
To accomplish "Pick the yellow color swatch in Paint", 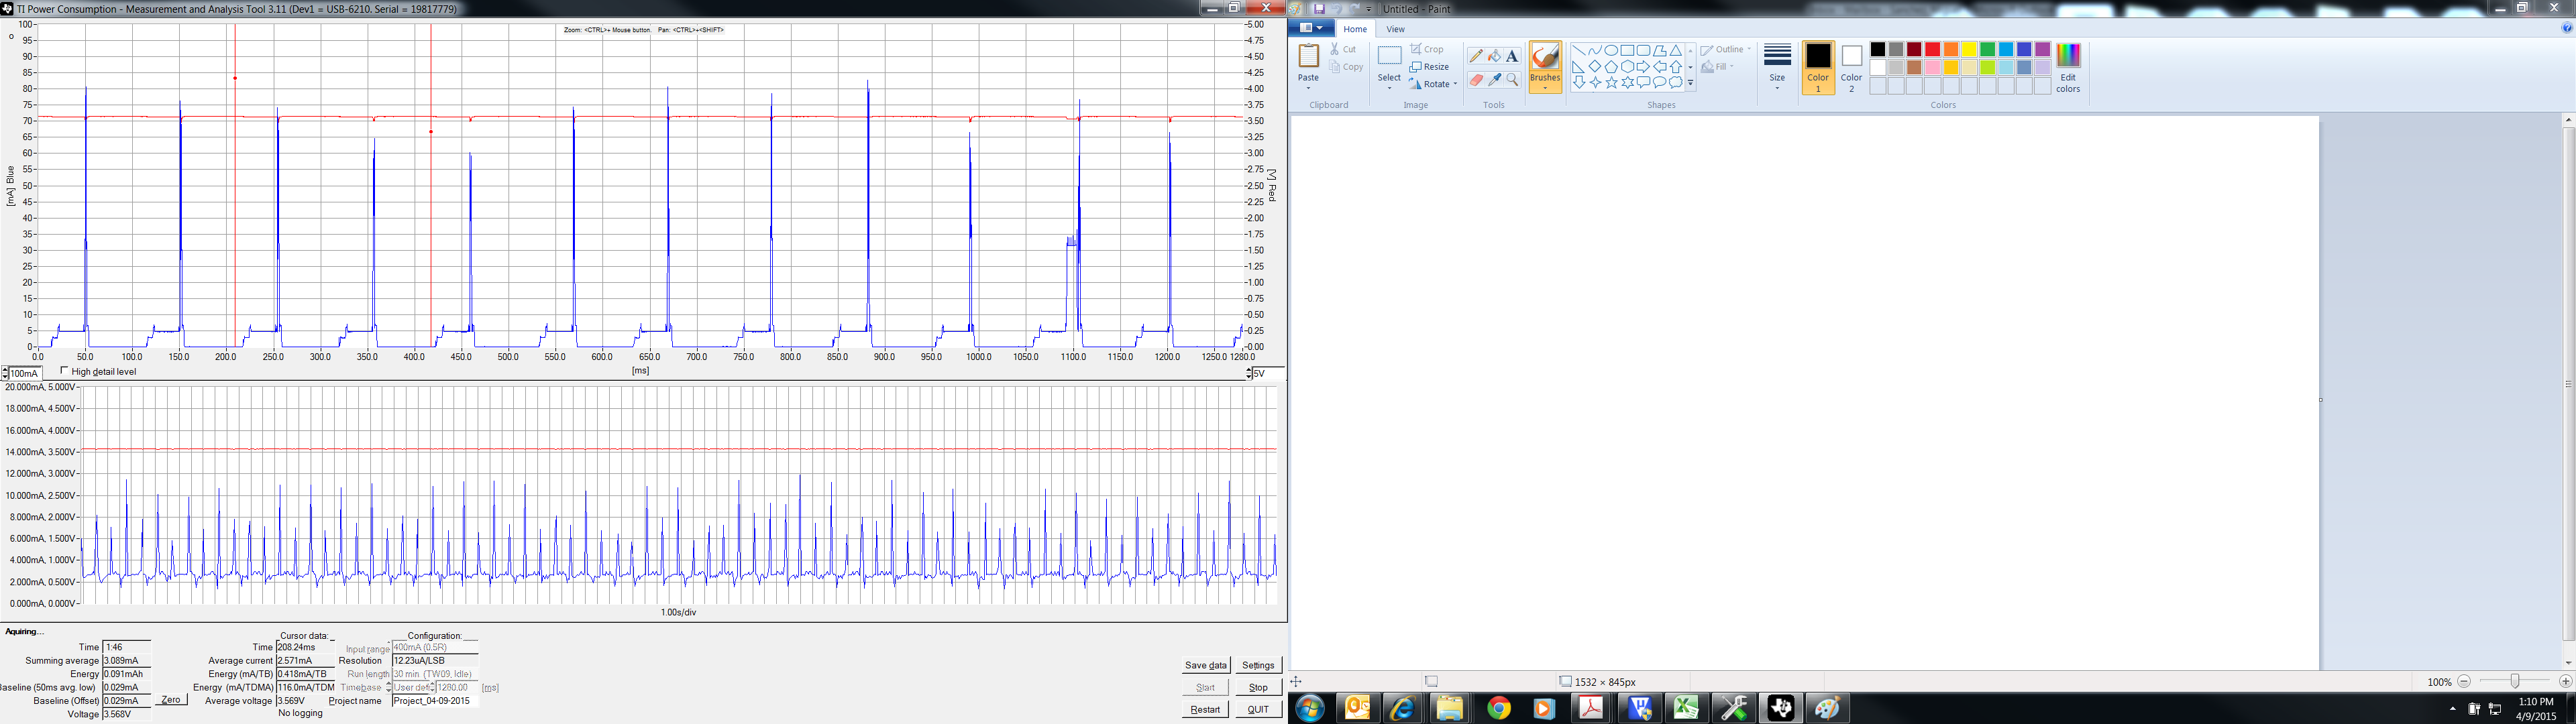I will pos(1969,50).
